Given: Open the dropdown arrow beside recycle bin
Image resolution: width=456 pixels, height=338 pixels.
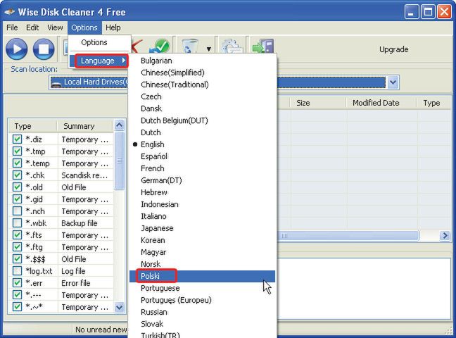Looking at the screenshot, I should click(x=209, y=49).
